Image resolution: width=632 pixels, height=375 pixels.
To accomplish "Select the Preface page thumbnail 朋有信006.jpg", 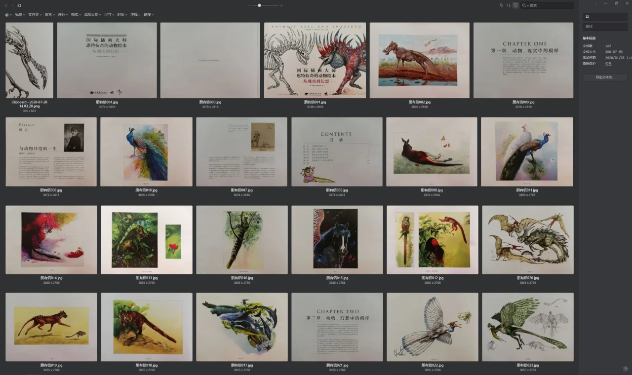I will (51, 151).
